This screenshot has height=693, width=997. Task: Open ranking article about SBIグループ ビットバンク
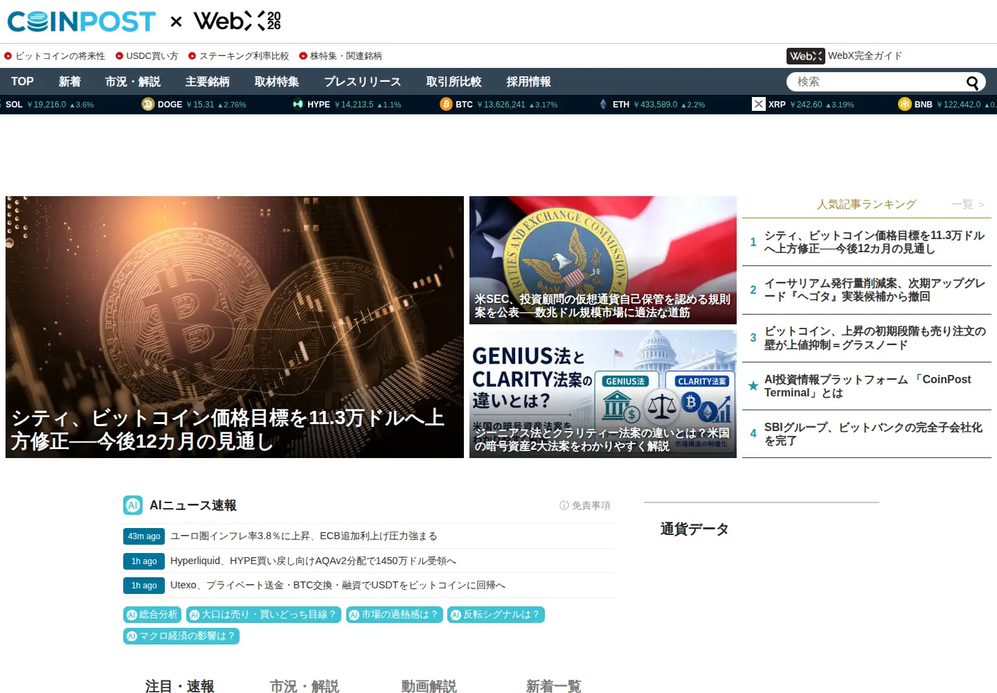[873, 434]
